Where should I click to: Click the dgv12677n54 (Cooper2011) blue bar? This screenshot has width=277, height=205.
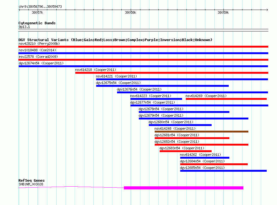(x=199, y=105)
